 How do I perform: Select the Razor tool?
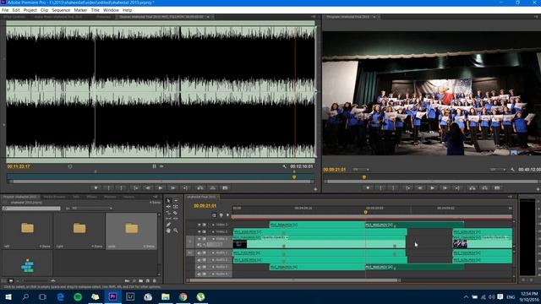[x=176, y=213]
